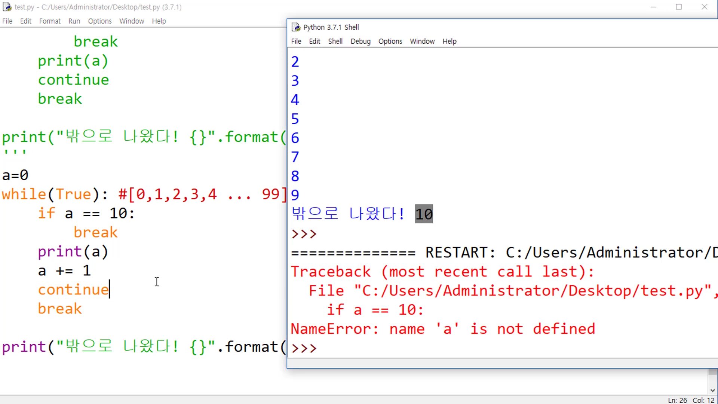Click 'continue' on the cursor line
This screenshot has height=404, width=718.
tap(73, 290)
